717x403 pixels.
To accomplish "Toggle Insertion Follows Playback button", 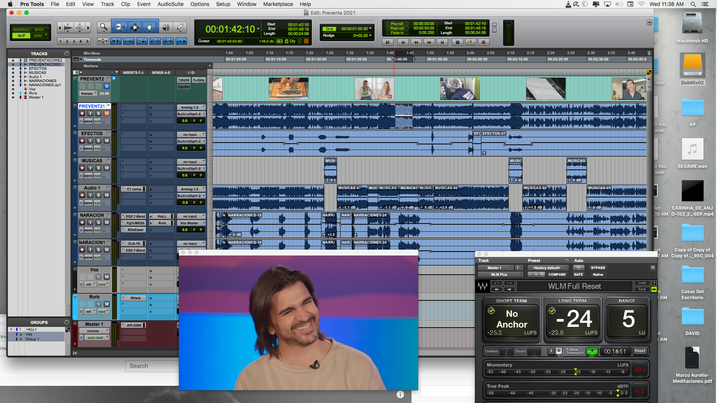I will [x=181, y=41].
